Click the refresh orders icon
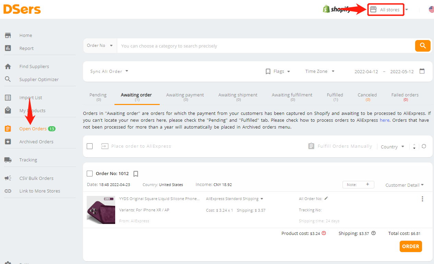The height and width of the screenshot is (264, 434). [424, 146]
